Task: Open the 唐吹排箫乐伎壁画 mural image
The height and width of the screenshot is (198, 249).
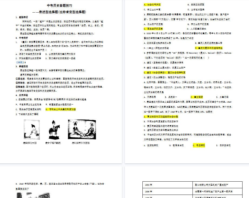Action: click(82, 129)
